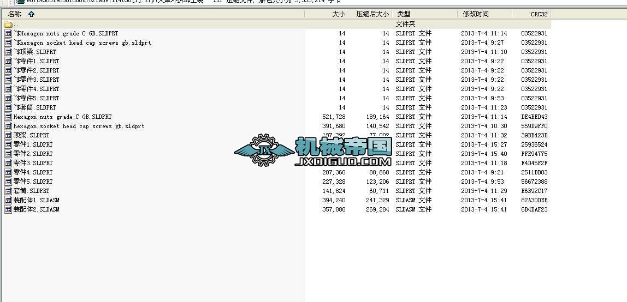This screenshot has width=627, height=302.
Task: Select the file name ~$零件3.SLDPRT
Action: (x=37, y=80)
